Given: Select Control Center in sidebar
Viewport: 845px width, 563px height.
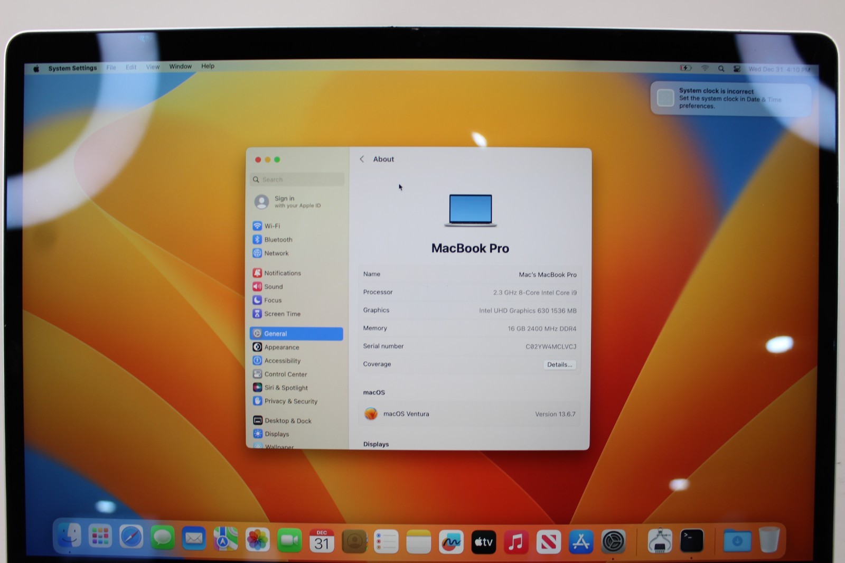Looking at the screenshot, I should click(x=296, y=374).
